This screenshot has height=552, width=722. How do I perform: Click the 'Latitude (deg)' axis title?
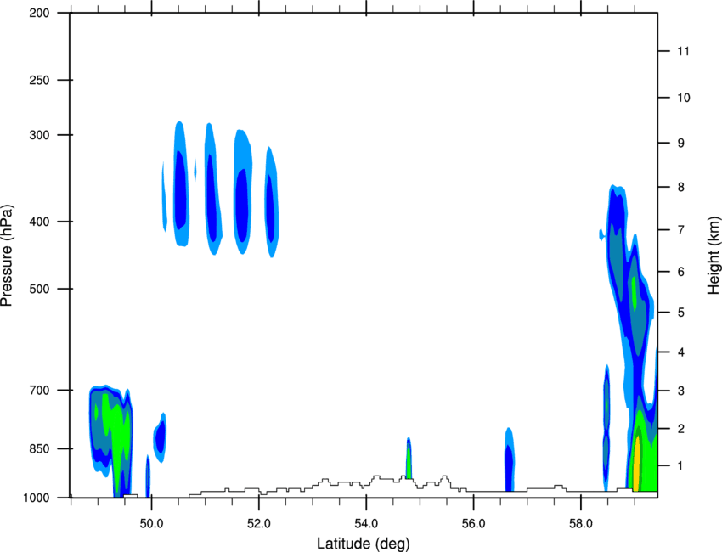point(364,544)
